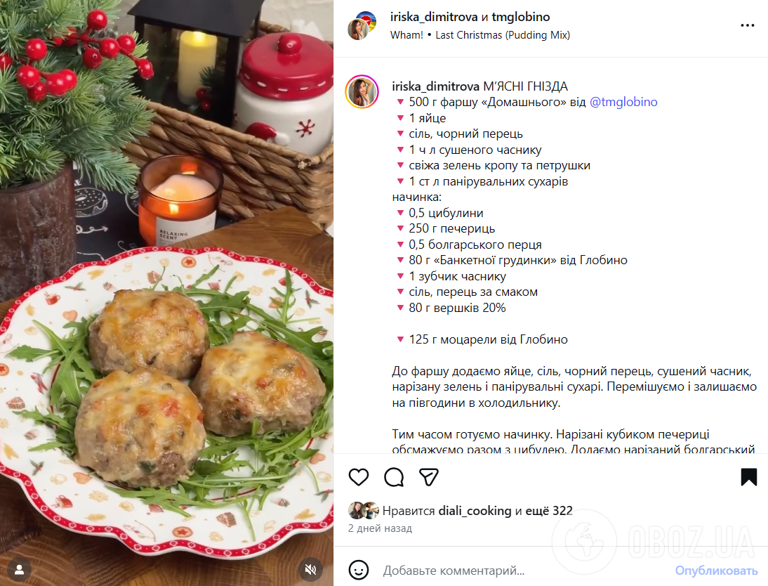Open the Wham! Last Christmas audio link
768x586 pixels.
480,35
